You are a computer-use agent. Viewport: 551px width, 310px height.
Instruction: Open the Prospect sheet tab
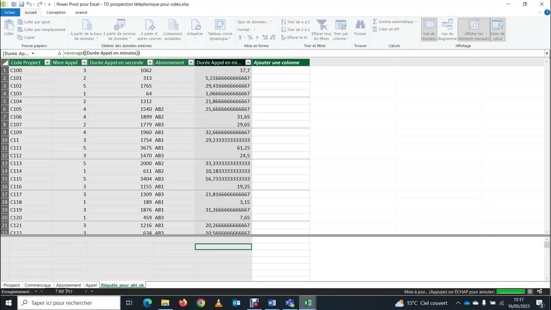tap(12, 285)
